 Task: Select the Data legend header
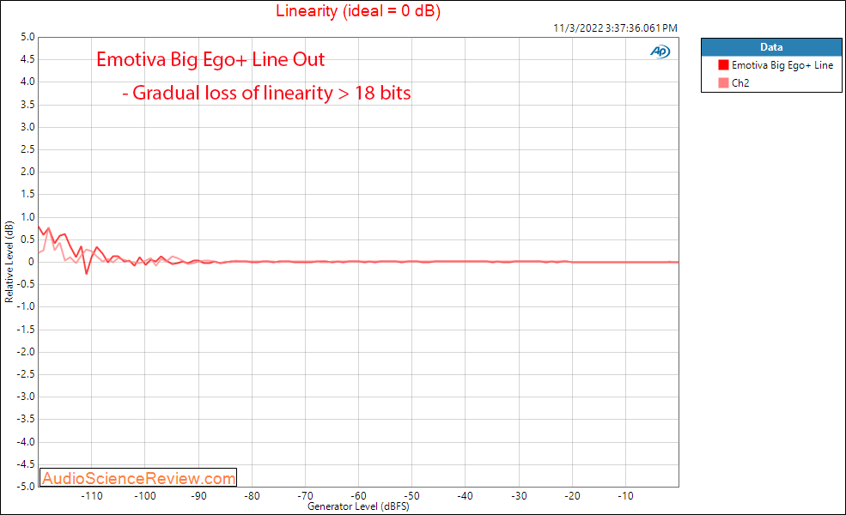click(771, 47)
